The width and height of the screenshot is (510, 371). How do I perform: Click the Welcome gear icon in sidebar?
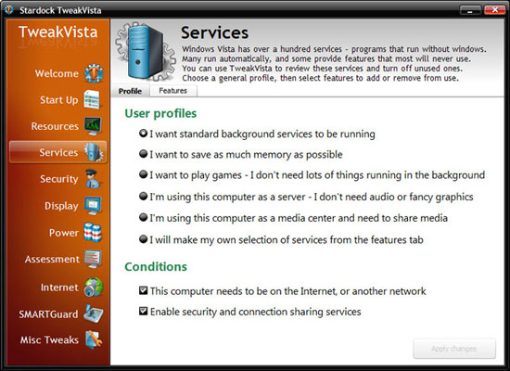[x=94, y=73]
